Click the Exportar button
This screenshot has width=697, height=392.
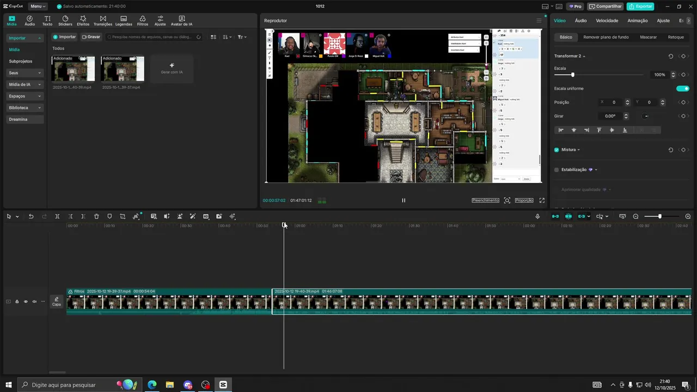click(x=640, y=7)
